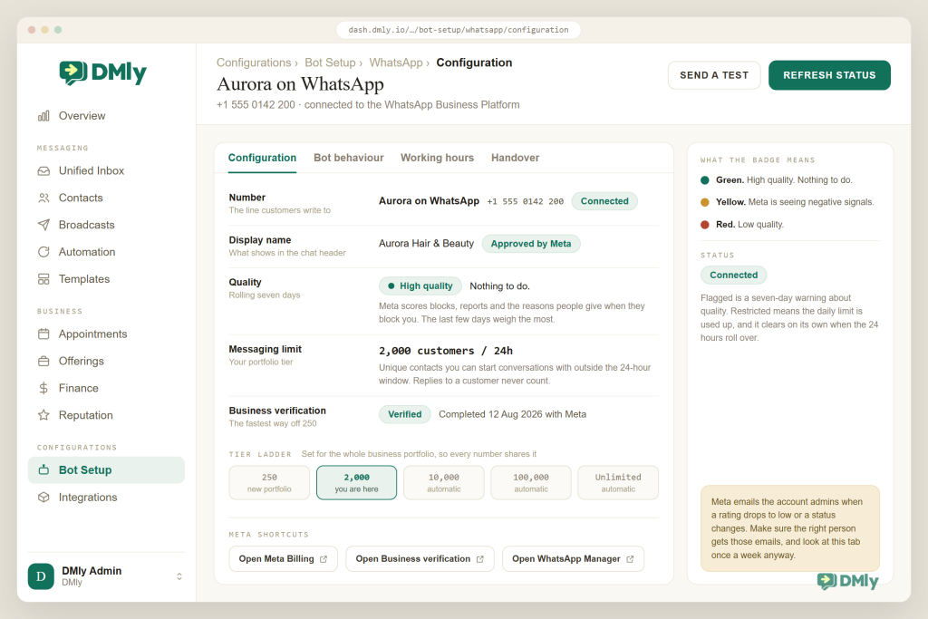Navigate to Reputation
The height and width of the screenshot is (619, 928).
tap(107, 415)
